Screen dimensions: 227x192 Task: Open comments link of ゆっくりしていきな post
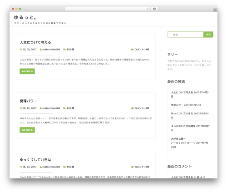[142, 167]
